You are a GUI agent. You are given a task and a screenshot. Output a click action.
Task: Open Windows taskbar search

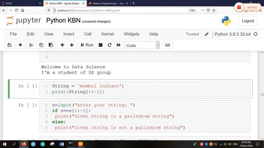coord(14,144)
